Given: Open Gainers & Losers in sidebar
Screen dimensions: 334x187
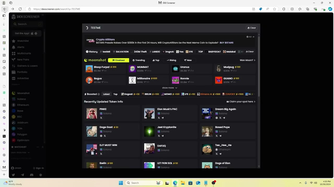Looking at the screenshot, I should point(27,66).
